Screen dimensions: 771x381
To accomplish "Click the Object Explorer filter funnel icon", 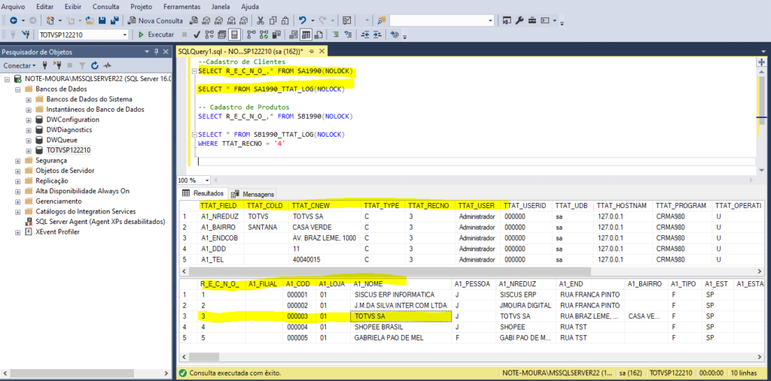I will click(x=84, y=65).
